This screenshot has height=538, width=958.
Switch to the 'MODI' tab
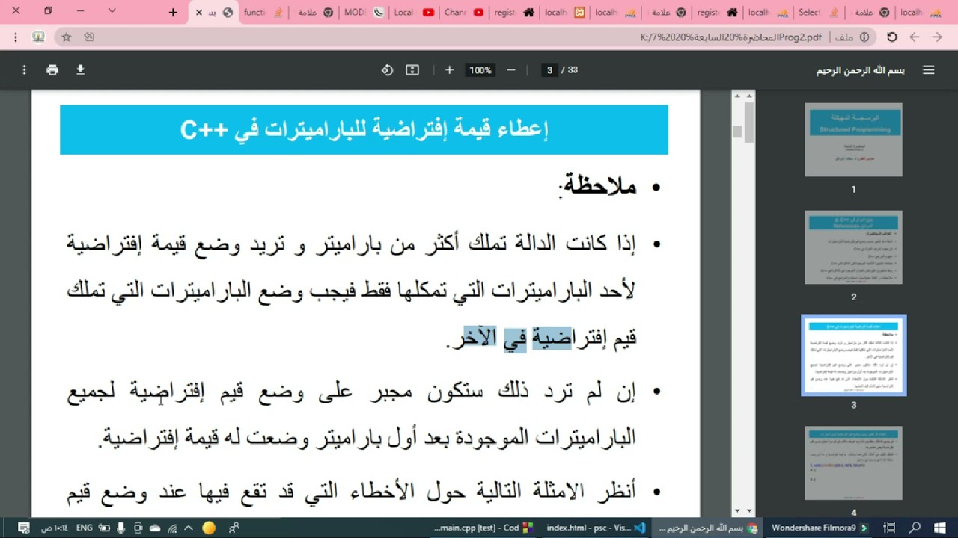(x=363, y=13)
